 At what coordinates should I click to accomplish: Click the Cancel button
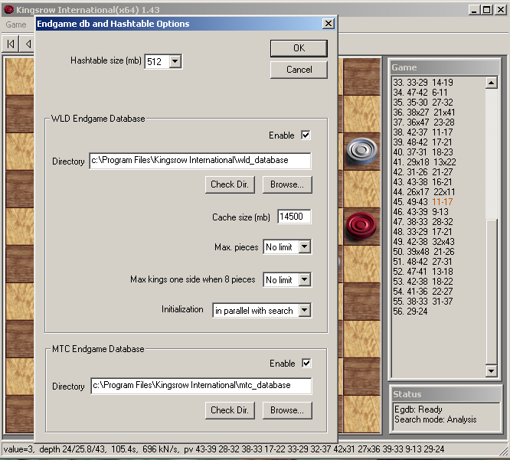(299, 70)
